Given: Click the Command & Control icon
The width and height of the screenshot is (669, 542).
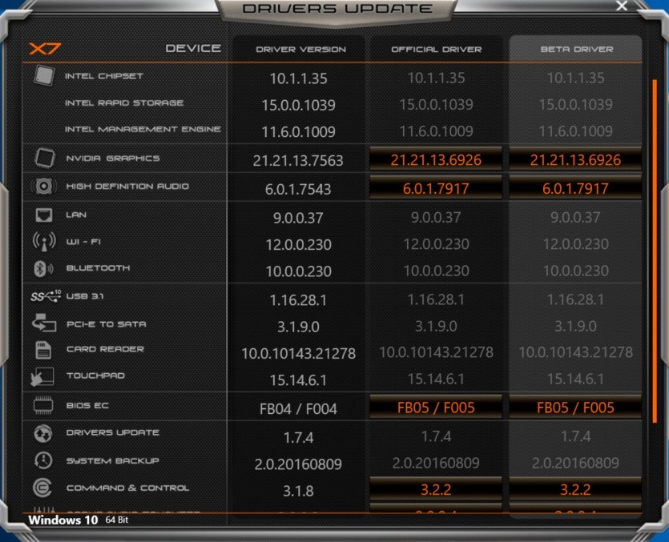Looking at the screenshot, I should coord(42,488).
